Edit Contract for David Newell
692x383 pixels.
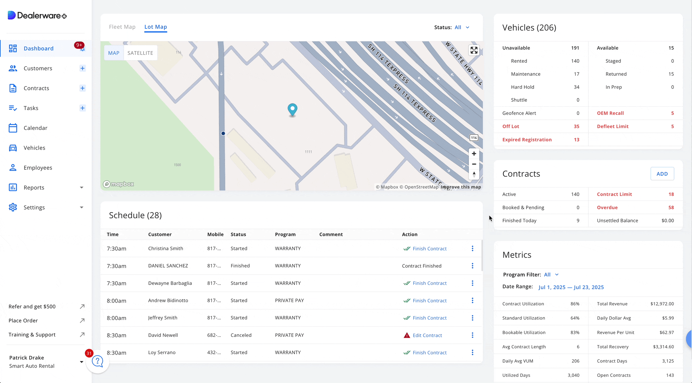click(x=423, y=335)
